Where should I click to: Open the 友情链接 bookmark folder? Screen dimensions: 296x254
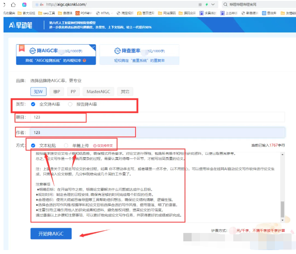(288, 13)
